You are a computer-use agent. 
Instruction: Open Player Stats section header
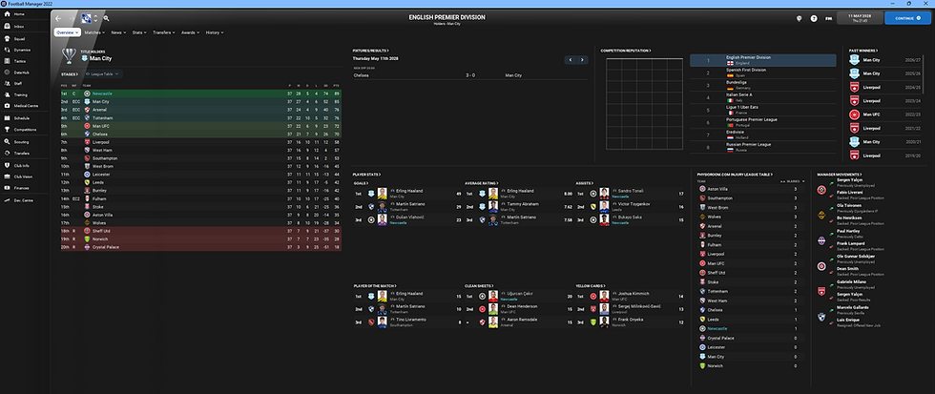[366, 174]
